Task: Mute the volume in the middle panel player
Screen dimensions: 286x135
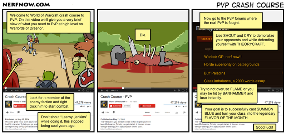Action: 107,90
